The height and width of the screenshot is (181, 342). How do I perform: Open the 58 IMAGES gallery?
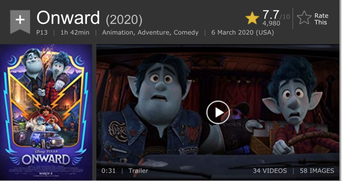pyautogui.click(x=317, y=171)
